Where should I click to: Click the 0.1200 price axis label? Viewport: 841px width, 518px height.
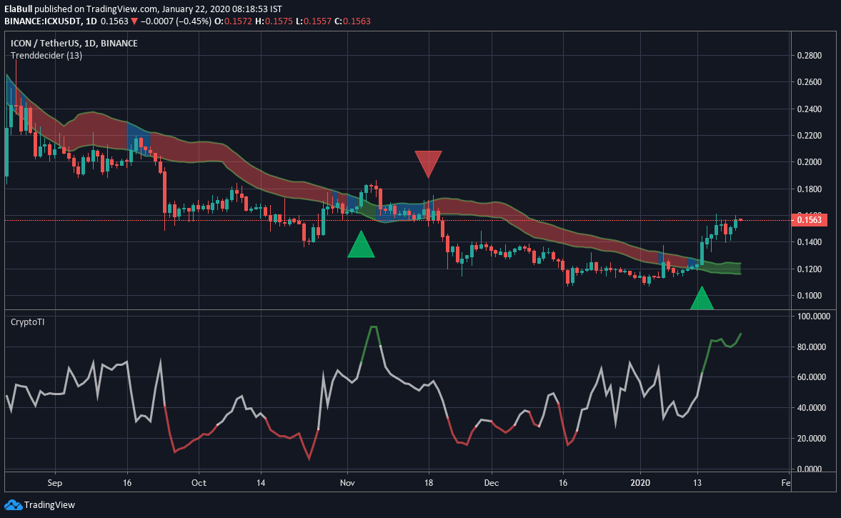pos(809,269)
